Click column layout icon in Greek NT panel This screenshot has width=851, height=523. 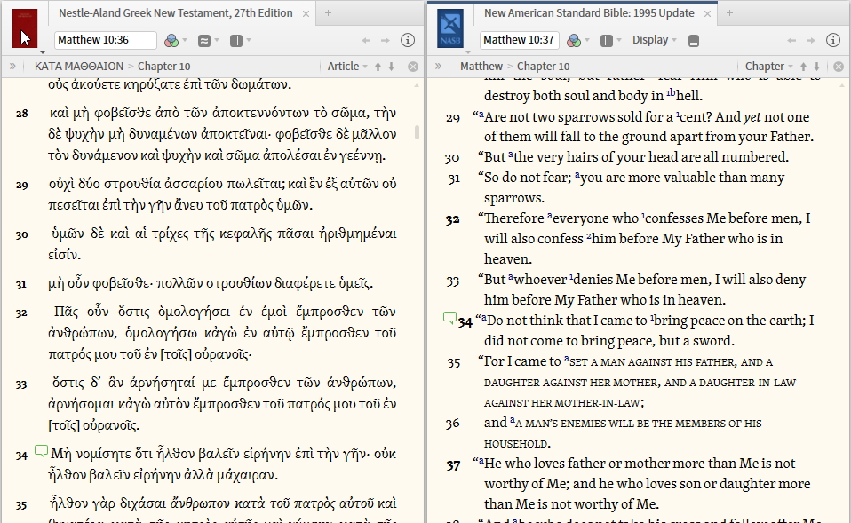[236, 40]
